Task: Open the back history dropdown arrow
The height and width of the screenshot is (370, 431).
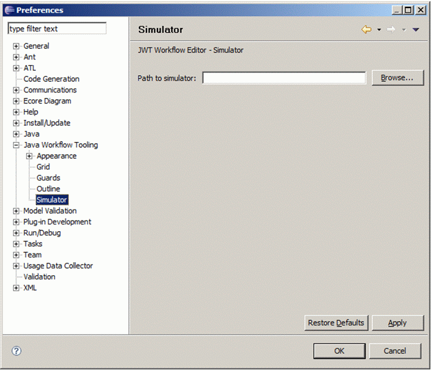Action: (379, 30)
